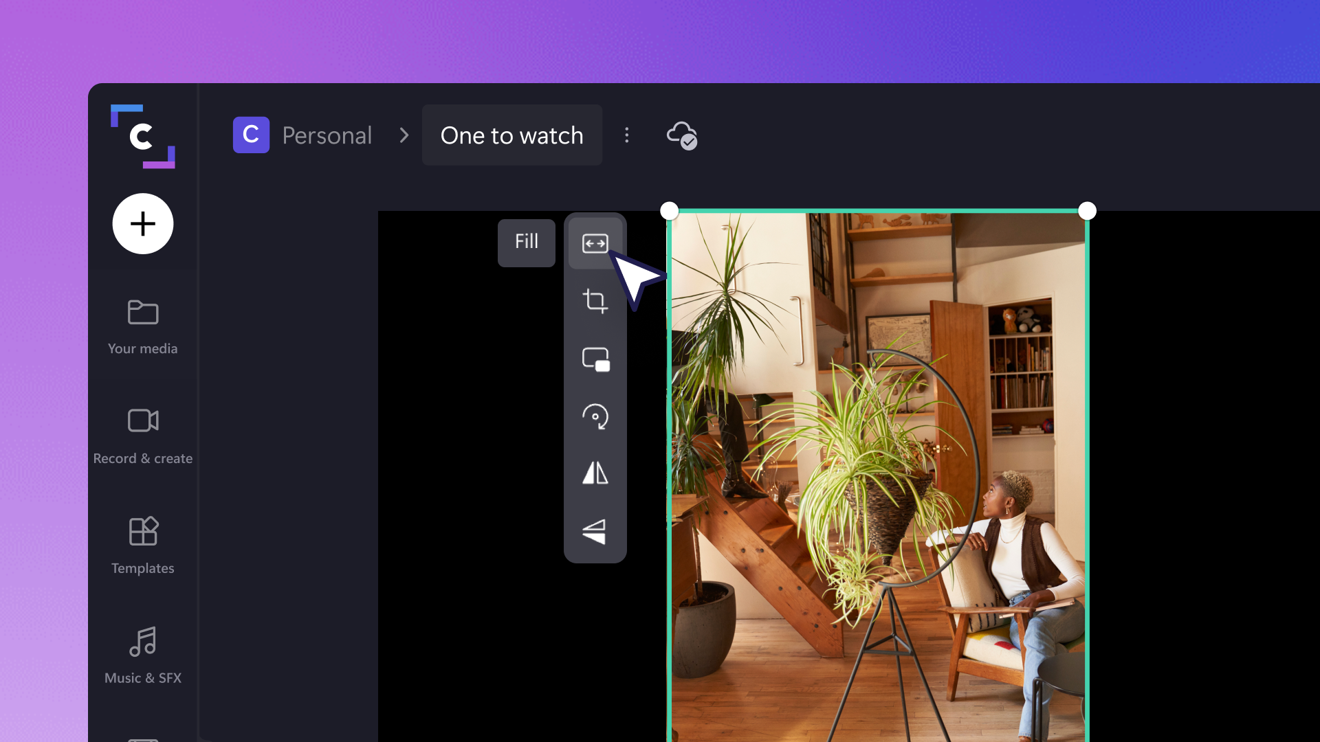Select the Fit sizing option

click(595, 243)
